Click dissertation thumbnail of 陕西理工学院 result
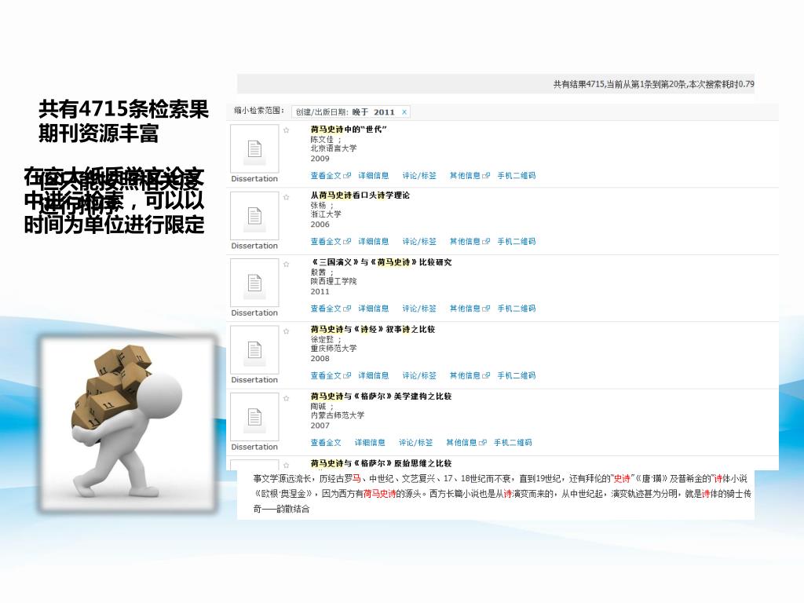 pyautogui.click(x=254, y=283)
